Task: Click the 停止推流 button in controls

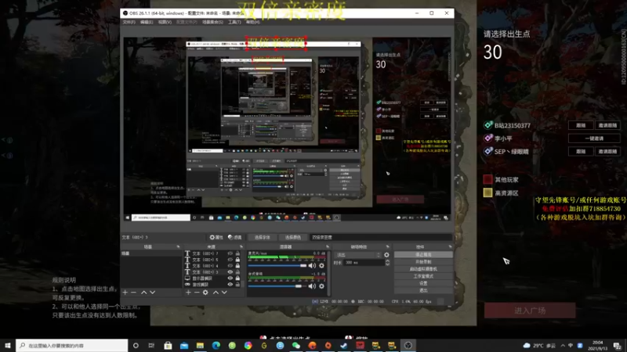Action: 423,255
